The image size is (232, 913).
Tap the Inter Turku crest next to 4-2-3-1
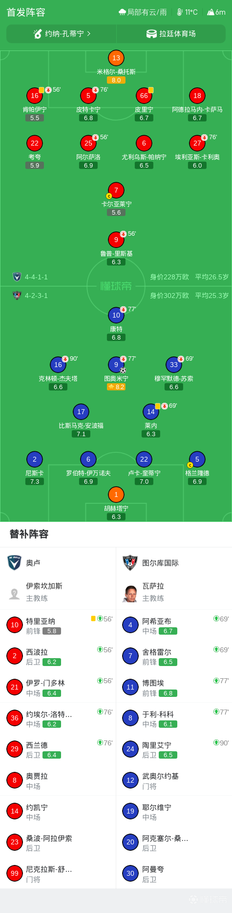[17, 296]
